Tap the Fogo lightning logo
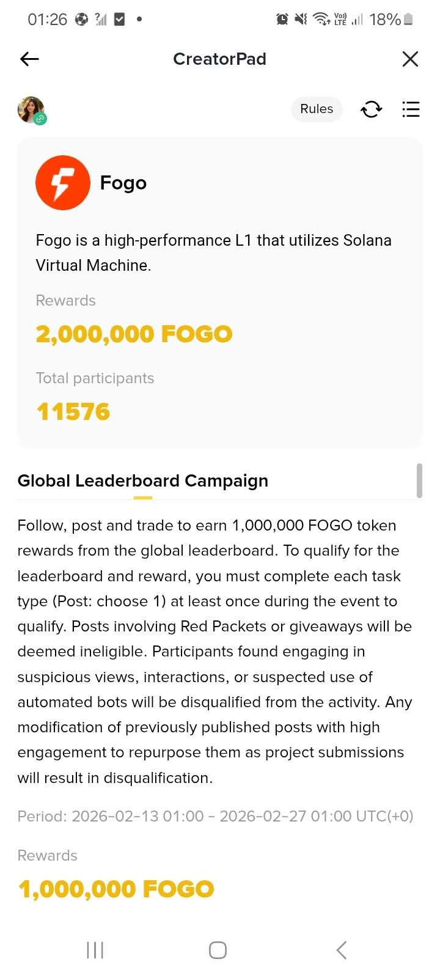Image resolution: width=440 pixels, height=978 pixels. 62,183
